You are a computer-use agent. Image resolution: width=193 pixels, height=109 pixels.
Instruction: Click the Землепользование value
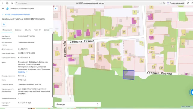coord(26,42)
